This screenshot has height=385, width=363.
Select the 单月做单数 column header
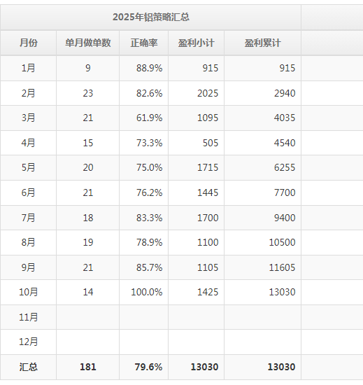[x=88, y=43]
